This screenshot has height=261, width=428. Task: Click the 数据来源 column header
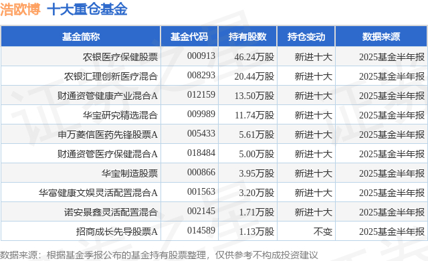[381, 37]
